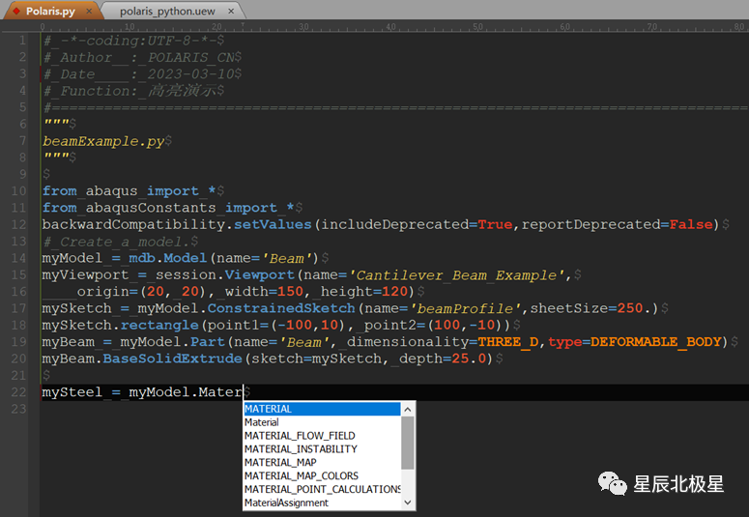Click 'THREE_D' constant in line 19
The height and width of the screenshot is (517, 749).
tap(508, 342)
